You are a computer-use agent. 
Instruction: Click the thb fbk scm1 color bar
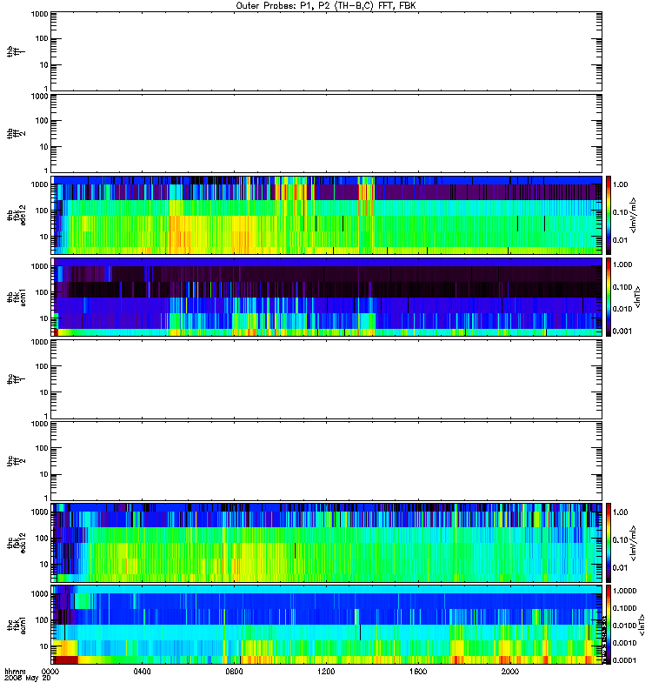(609, 297)
